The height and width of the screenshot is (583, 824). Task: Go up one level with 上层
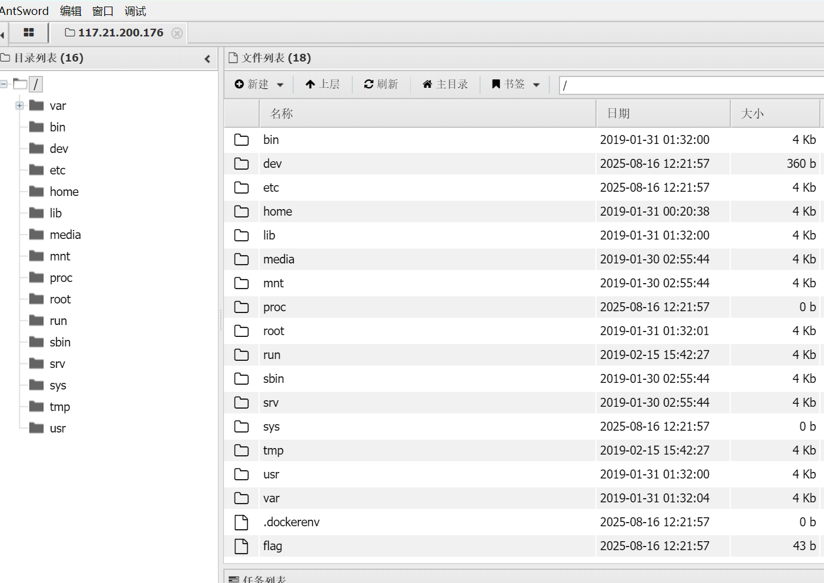pos(322,84)
